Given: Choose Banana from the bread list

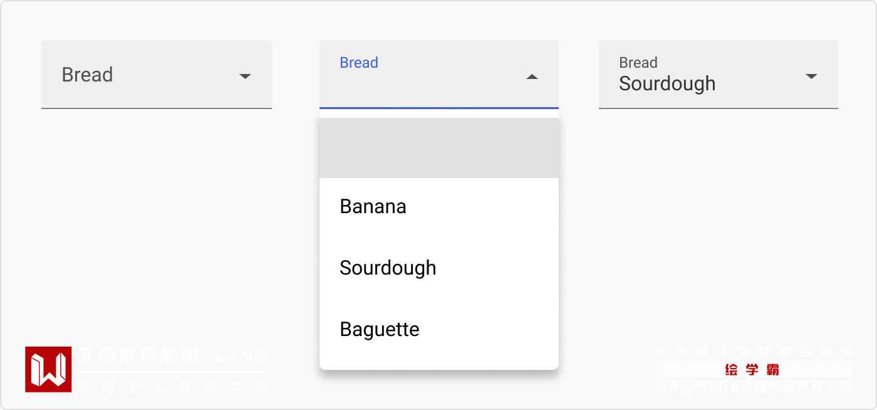Looking at the screenshot, I should click(373, 207).
